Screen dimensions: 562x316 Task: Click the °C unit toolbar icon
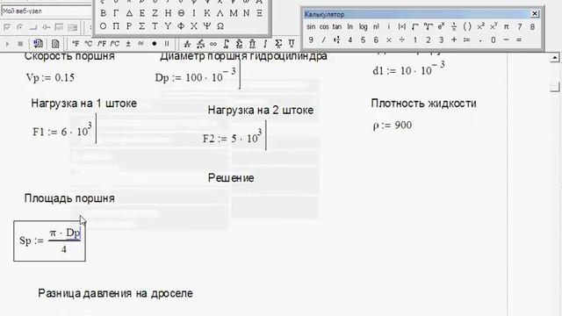click(x=88, y=44)
